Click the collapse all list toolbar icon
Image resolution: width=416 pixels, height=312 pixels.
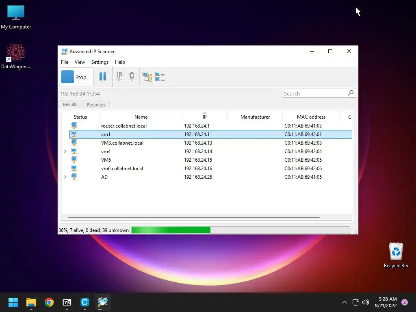tap(160, 77)
